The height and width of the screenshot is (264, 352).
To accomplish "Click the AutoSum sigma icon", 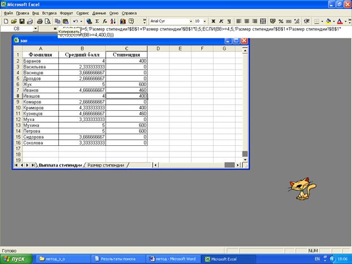I will click(97, 21).
